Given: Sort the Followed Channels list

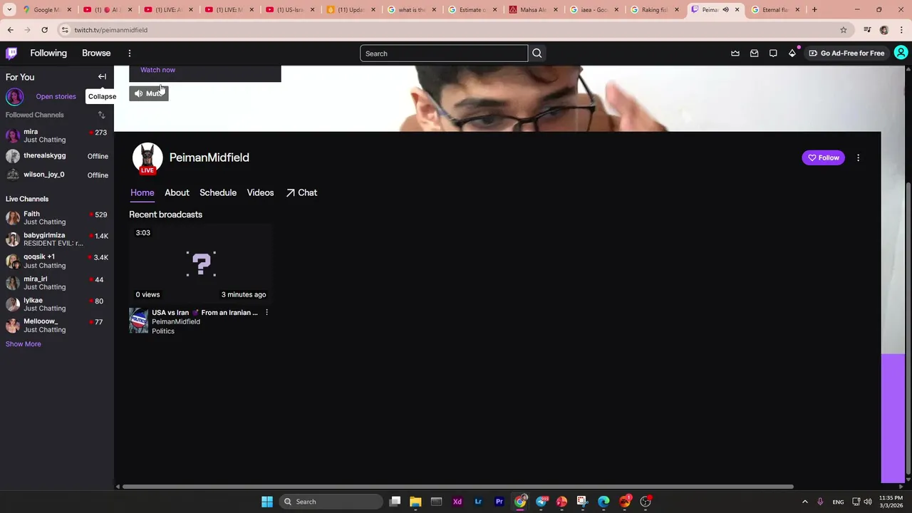Looking at the screenshot, I should tap(101, 115).
